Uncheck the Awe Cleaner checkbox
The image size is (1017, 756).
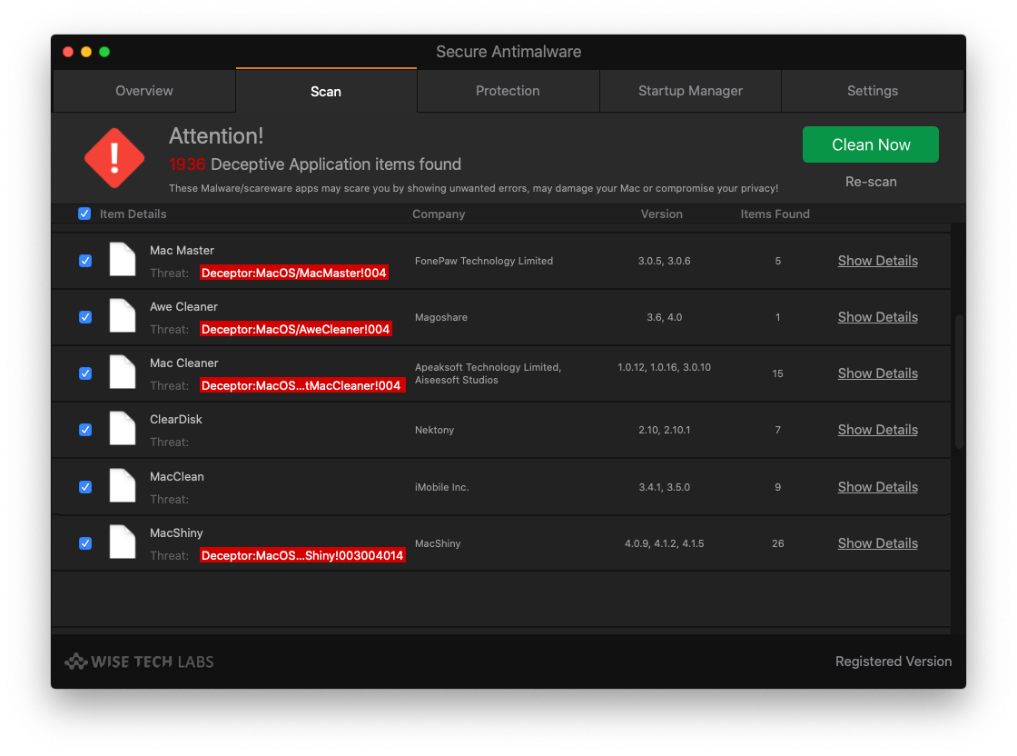(85, 317)
